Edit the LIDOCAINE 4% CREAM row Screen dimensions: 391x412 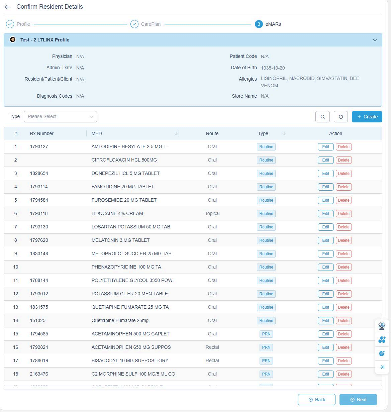click(x=325, y=214)
